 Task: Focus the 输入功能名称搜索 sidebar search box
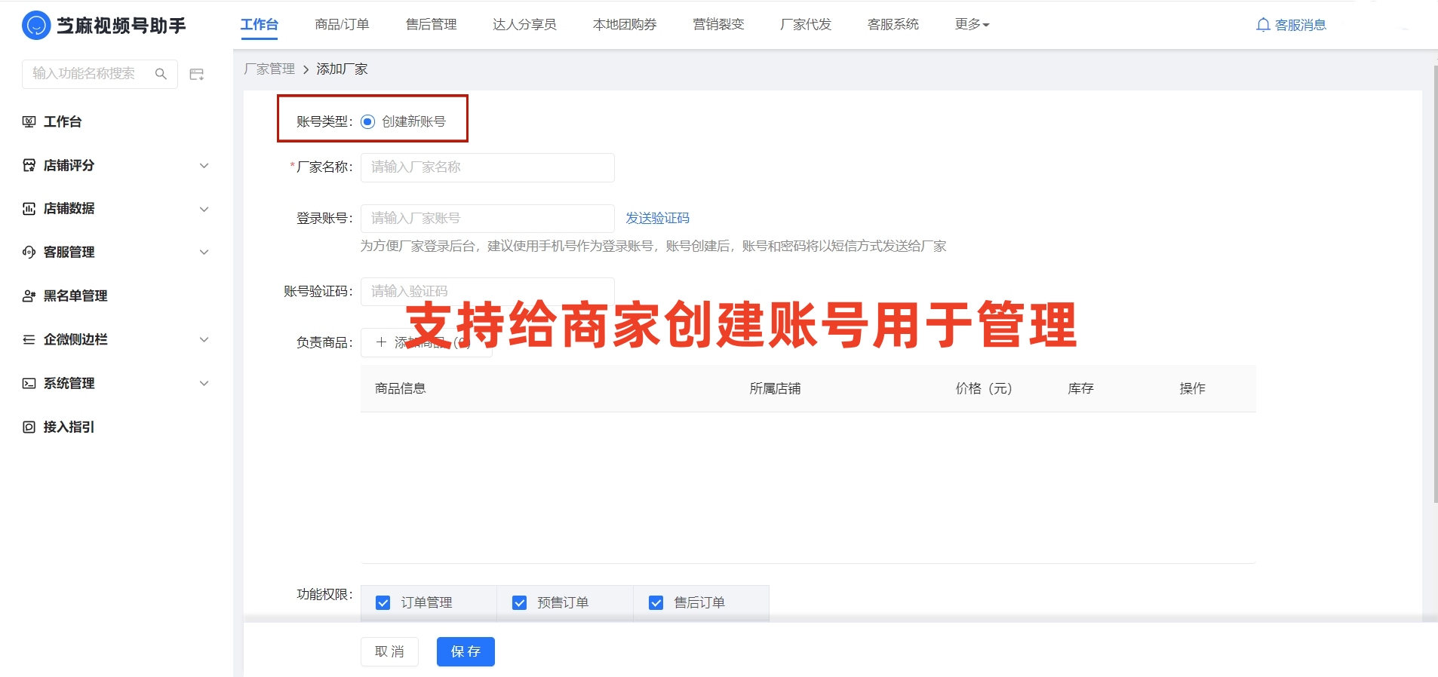click(x=100, y=74)
